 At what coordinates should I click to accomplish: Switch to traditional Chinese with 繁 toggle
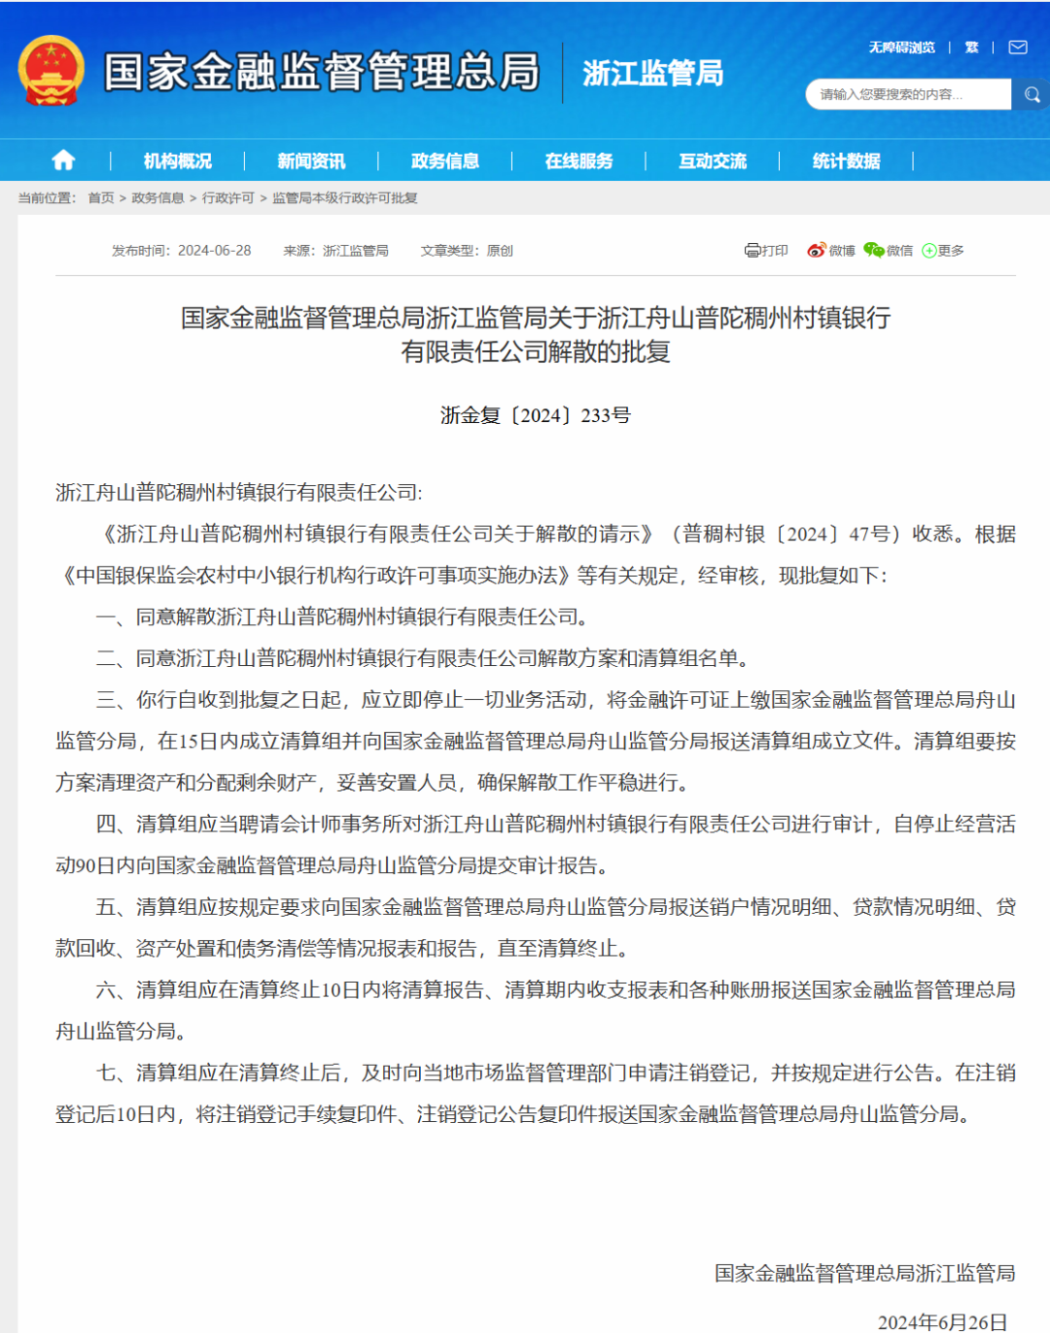point(970,46)
